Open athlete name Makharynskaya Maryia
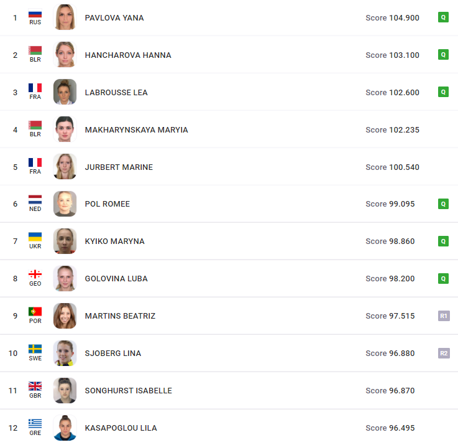The width and height of the screenshot is (458, 445). coord(137,129)
